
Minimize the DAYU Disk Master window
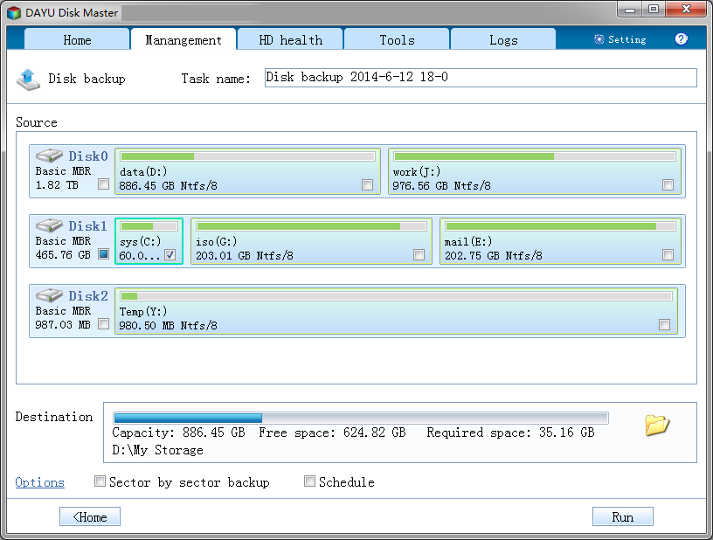click(x=630, y=9)
